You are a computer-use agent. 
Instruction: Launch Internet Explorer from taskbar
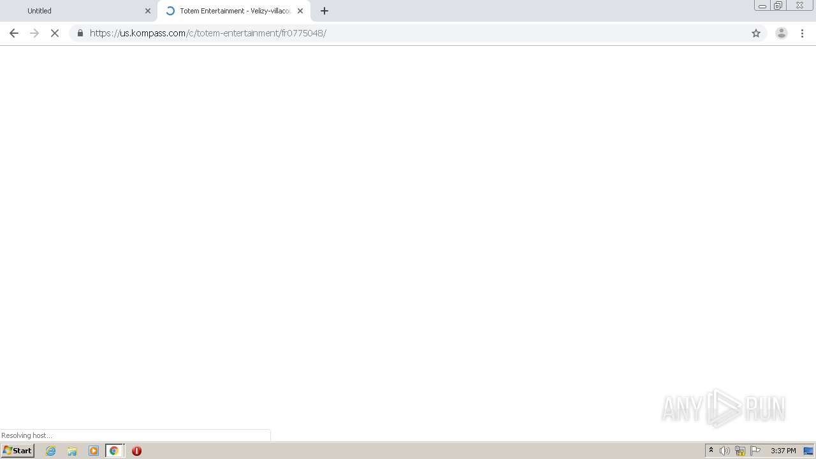pyautogui.click(x=51, y=451)
